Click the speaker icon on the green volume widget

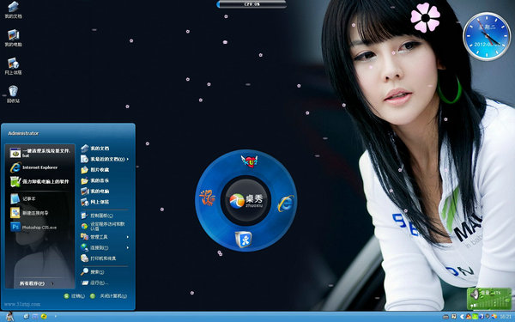[x=475, y=294]
